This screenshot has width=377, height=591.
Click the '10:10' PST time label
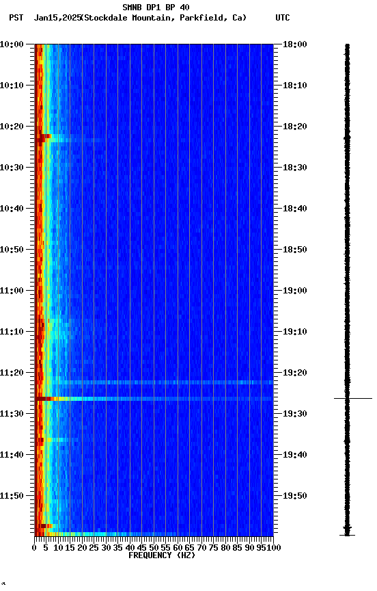pos(12,86)
